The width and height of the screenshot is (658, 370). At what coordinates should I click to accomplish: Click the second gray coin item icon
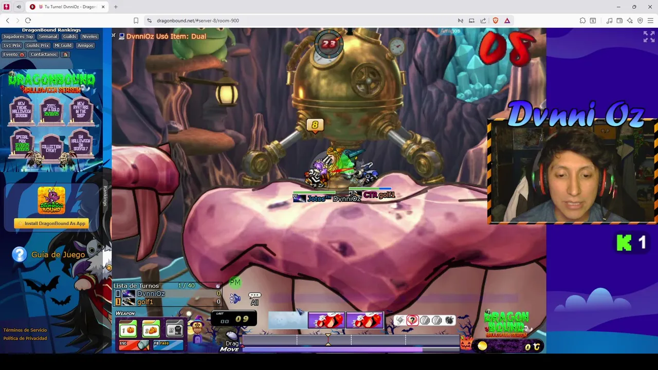[x=437, y=320]
